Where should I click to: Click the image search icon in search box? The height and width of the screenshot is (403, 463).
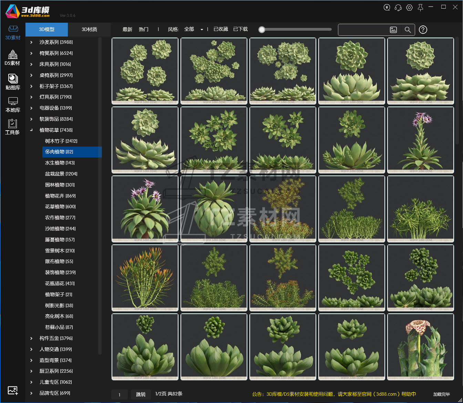coord(393,30)
